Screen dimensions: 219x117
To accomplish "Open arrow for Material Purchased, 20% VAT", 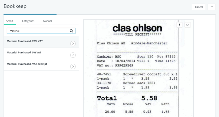I will click(x=73, y=44).
